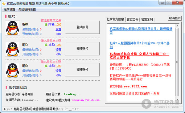Click 登陆账号 button for the second account
The image size is (185, 113).
[x=82, y=48]
